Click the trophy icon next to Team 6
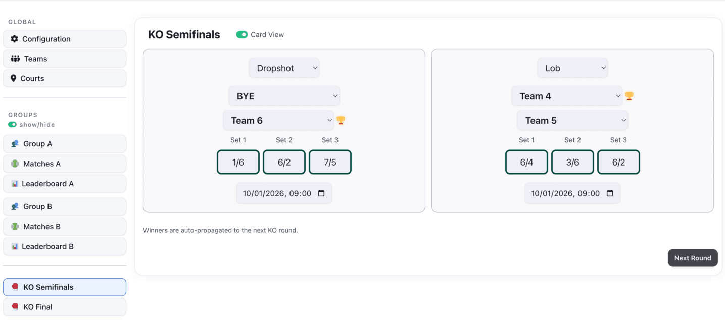Screen dimensions: 725x320 (341, 120)
